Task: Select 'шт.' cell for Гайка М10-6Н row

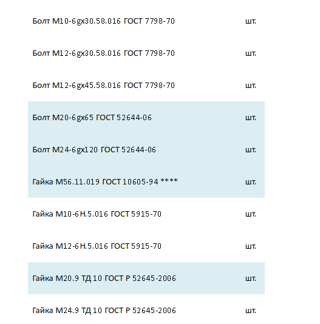Action: pos(251,214)
